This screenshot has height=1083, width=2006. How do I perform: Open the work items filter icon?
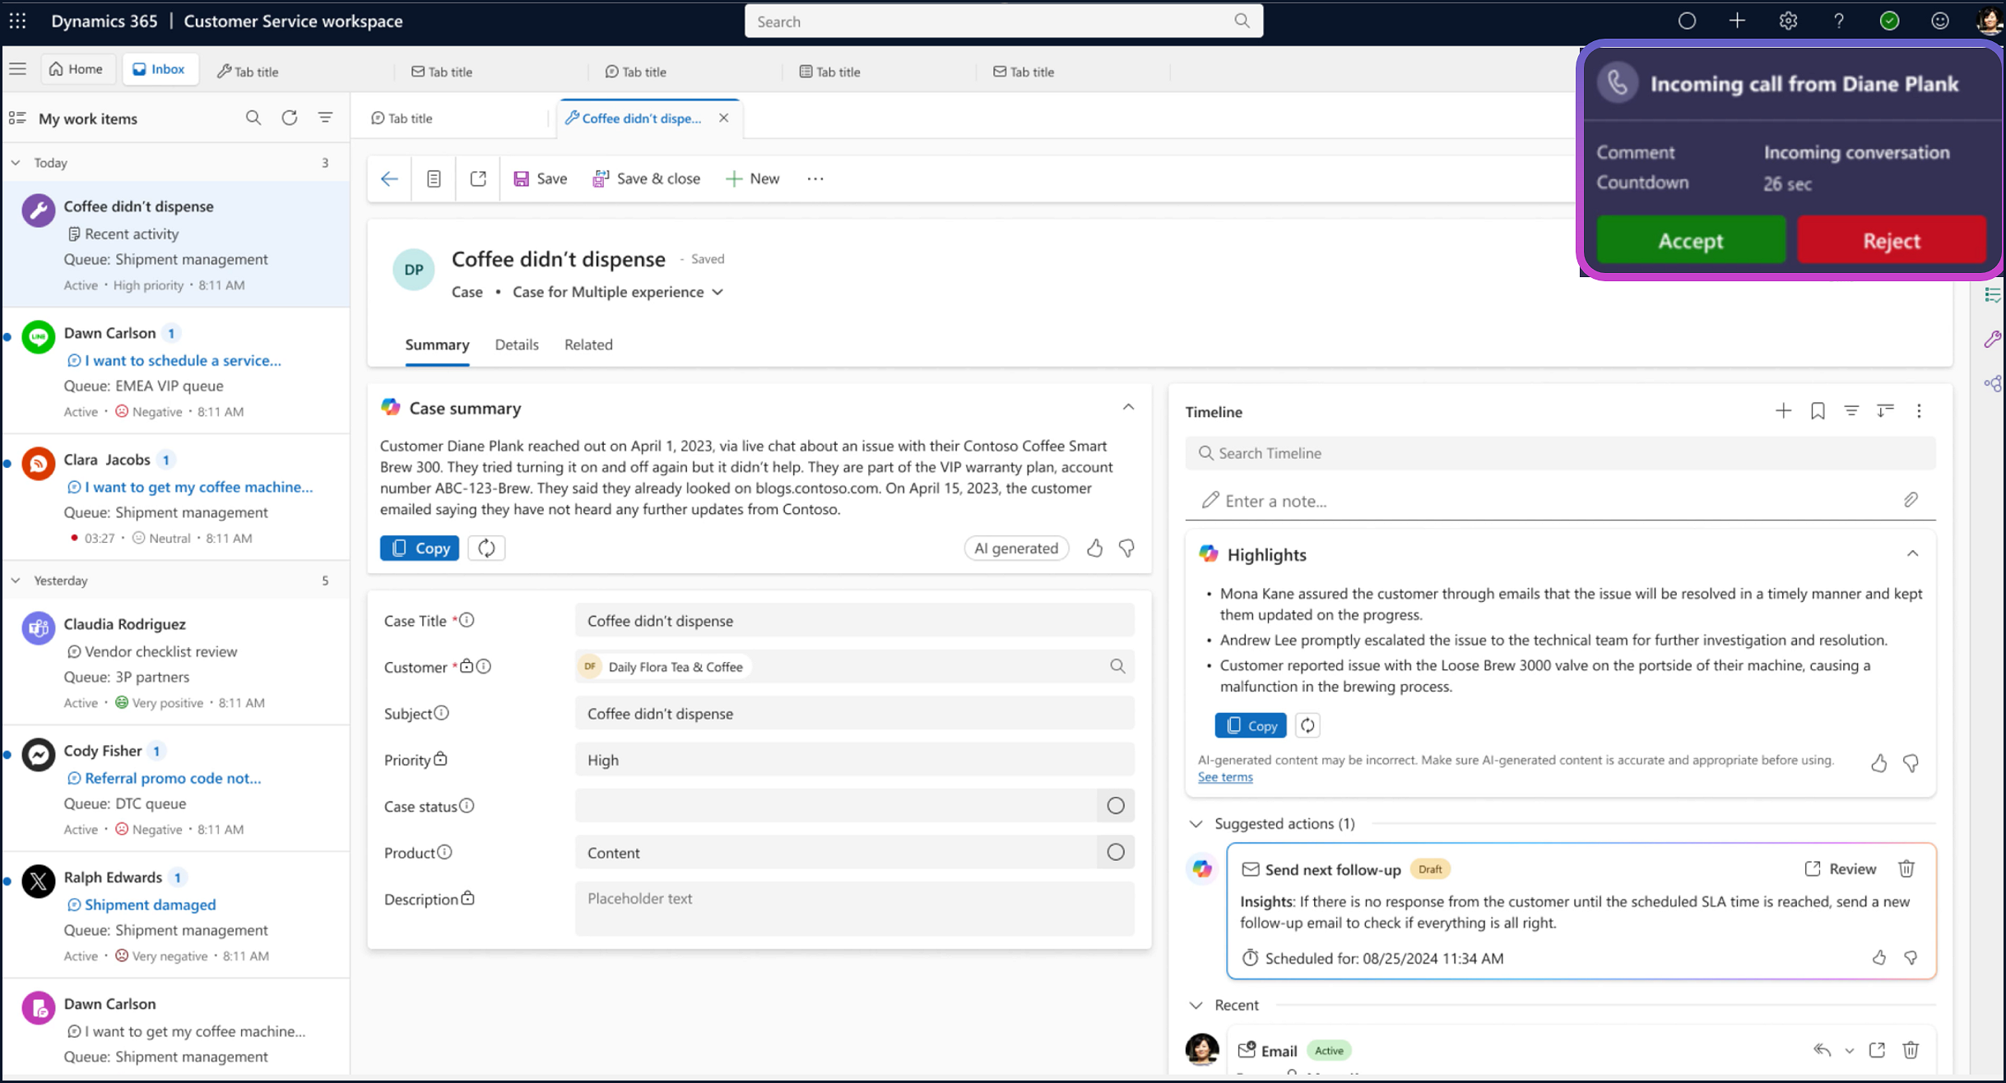(326, 118)
